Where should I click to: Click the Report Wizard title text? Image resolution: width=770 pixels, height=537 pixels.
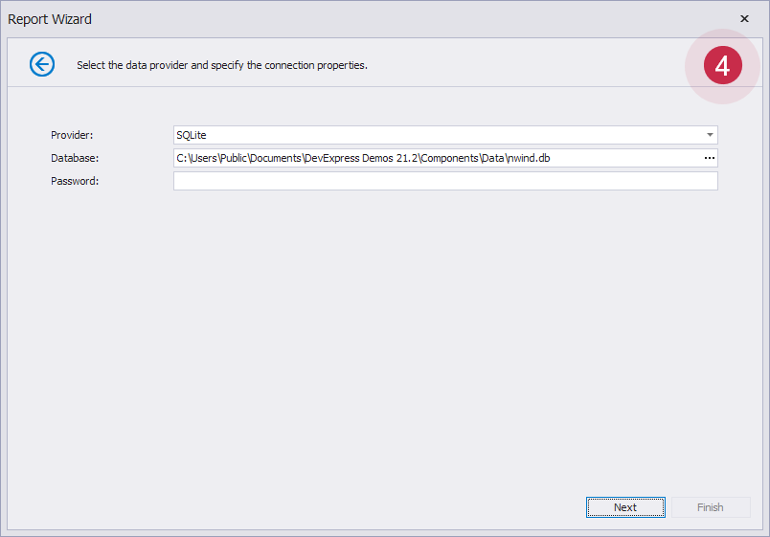click(x=50, y=19)
